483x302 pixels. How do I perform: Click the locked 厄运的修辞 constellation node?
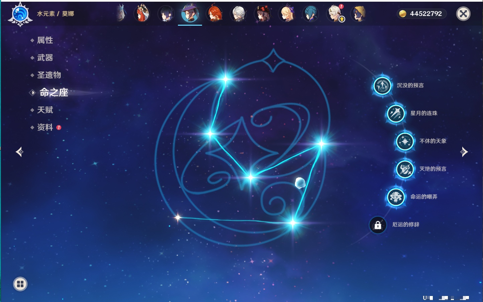[378, 225]
